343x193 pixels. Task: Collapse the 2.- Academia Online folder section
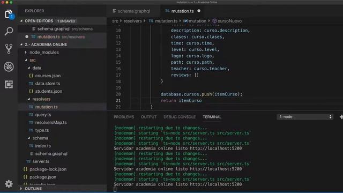21,44
